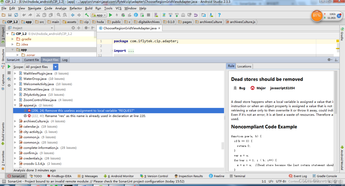Click the VCS commit changes icon

tap(177, 15)
